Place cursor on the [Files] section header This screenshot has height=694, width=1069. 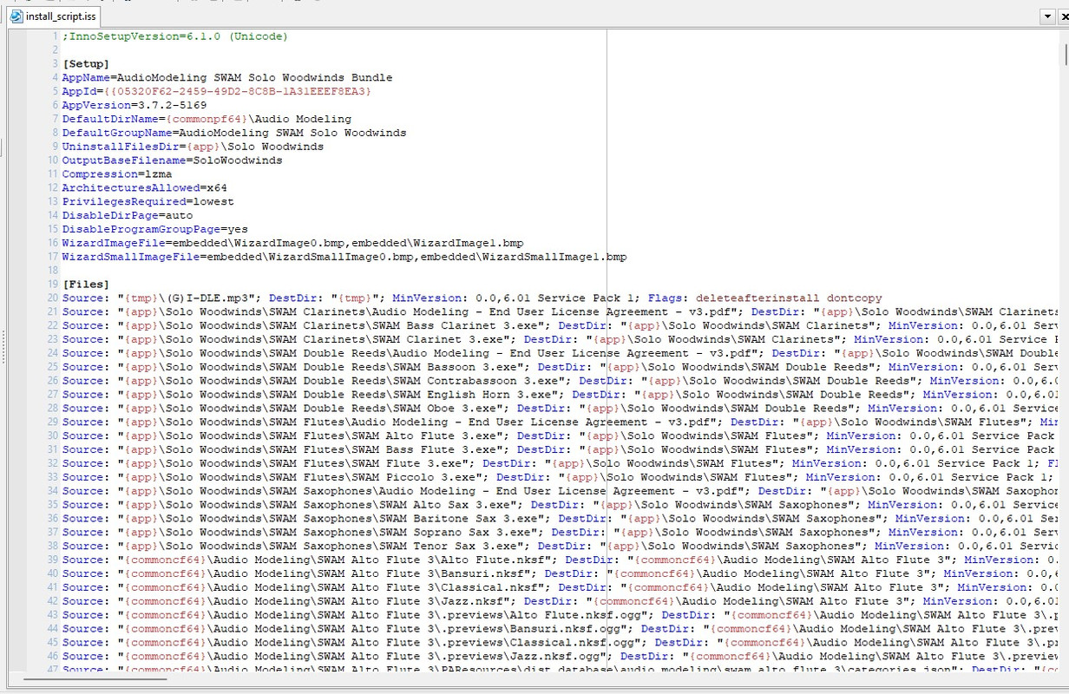click(x=86, y=285)
